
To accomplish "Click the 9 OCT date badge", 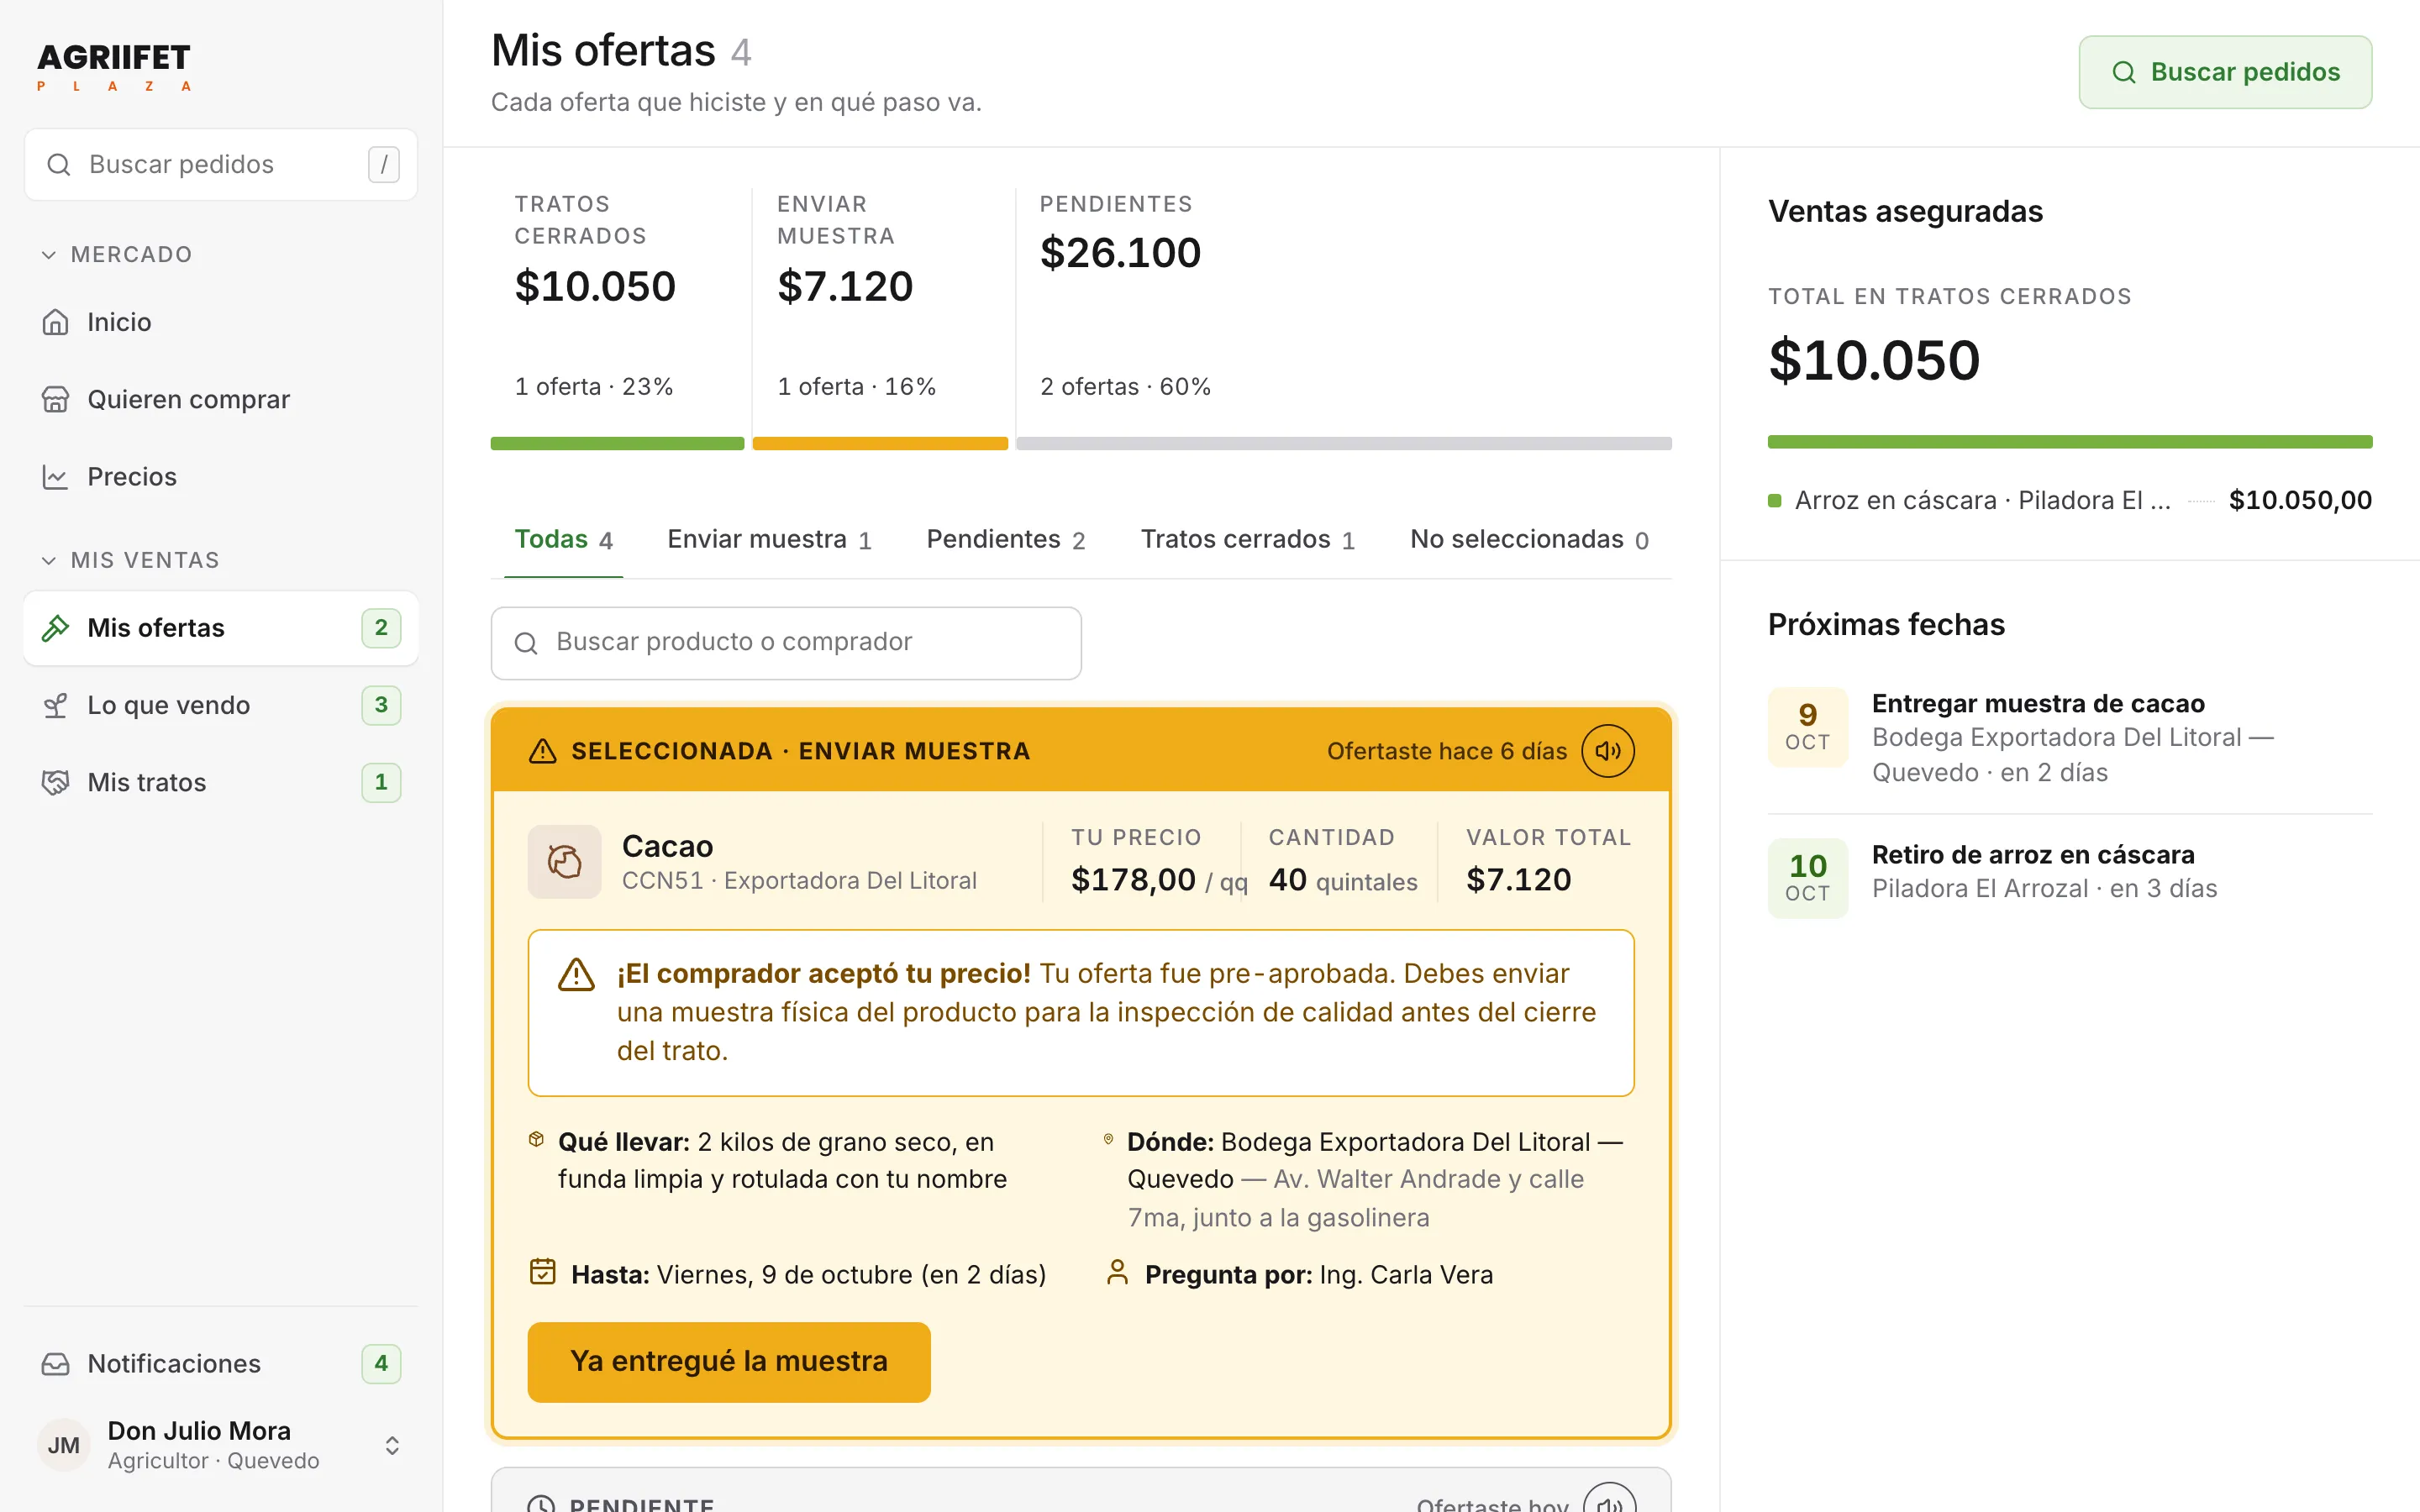I will (1808, 727).
